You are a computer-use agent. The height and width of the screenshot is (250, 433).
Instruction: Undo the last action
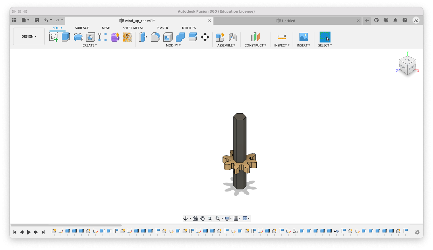[x=46, y=20]
